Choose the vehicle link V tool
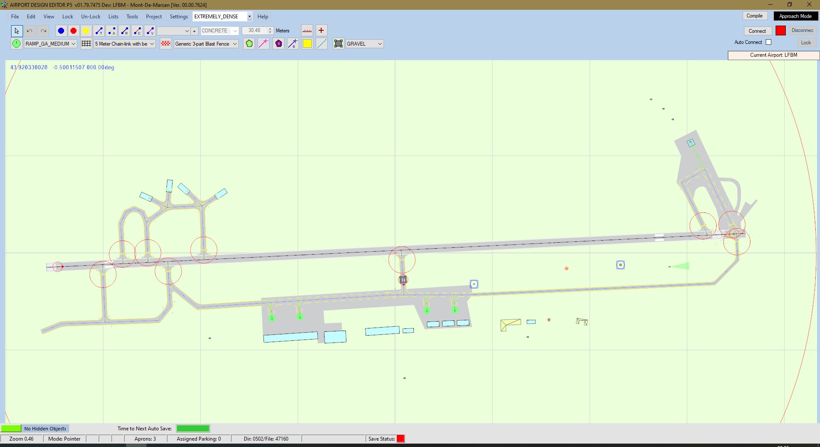This screenshot has width=820, height=447. [x=150, y=31]
